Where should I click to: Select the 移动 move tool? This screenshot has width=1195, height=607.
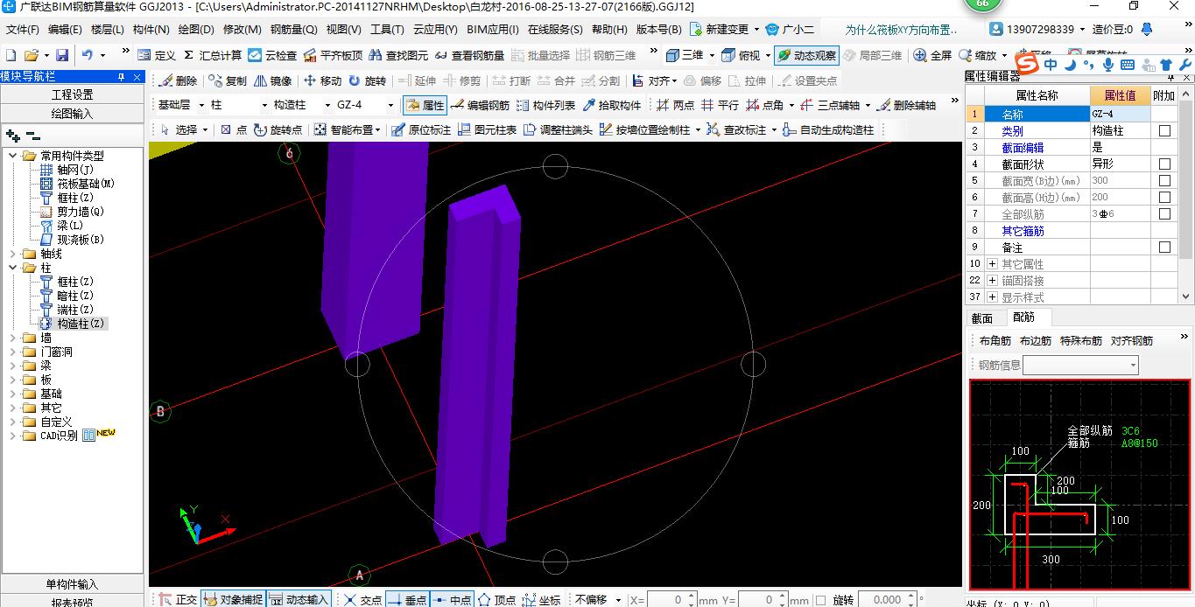click(321, 80)
